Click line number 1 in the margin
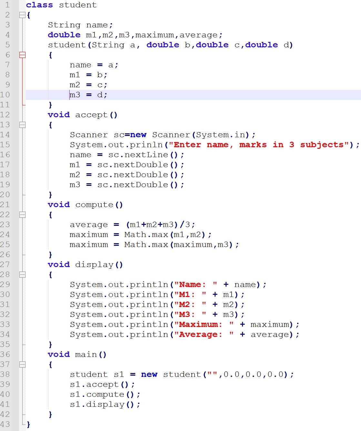 click(x=7, y=5)
